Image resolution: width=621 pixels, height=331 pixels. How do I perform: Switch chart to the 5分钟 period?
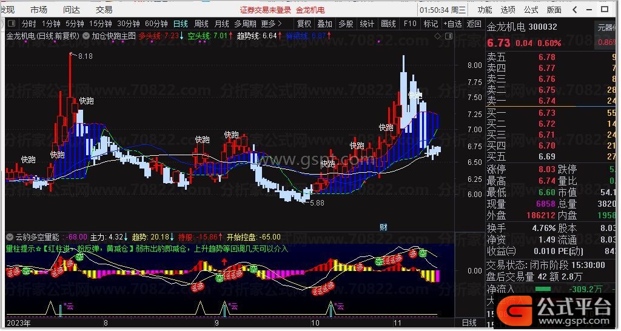click(75, 24)
